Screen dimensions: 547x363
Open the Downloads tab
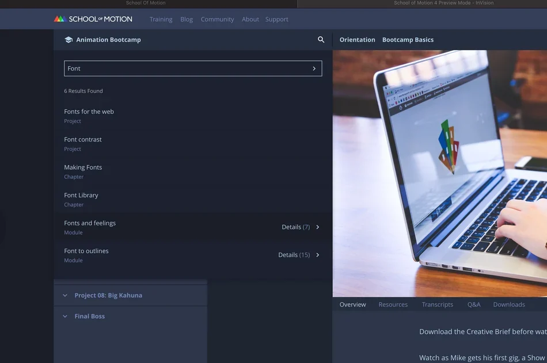pyautogui.click(x=509, y=304)
